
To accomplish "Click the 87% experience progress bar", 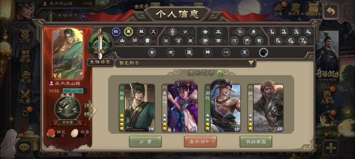I will (71, 91).
